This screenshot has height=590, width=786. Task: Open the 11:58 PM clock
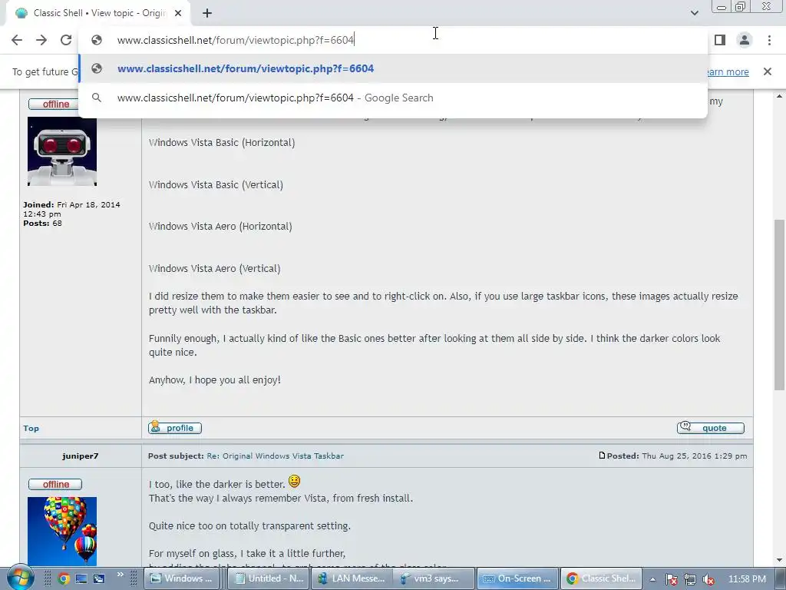(x=746, y=579)
